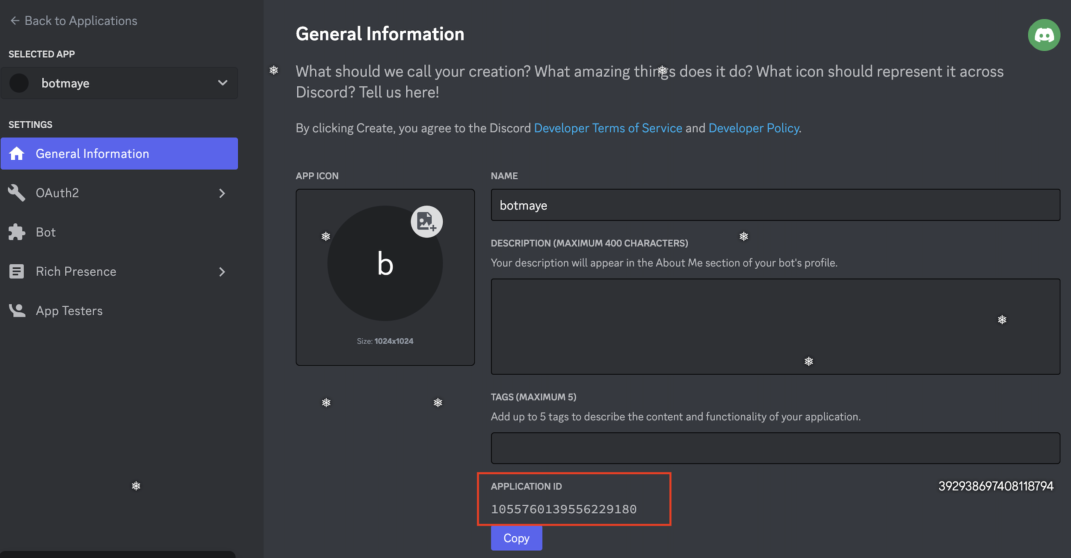Click the Tags input field
This screenshot has height=558, width=1071.
(775, 448)
